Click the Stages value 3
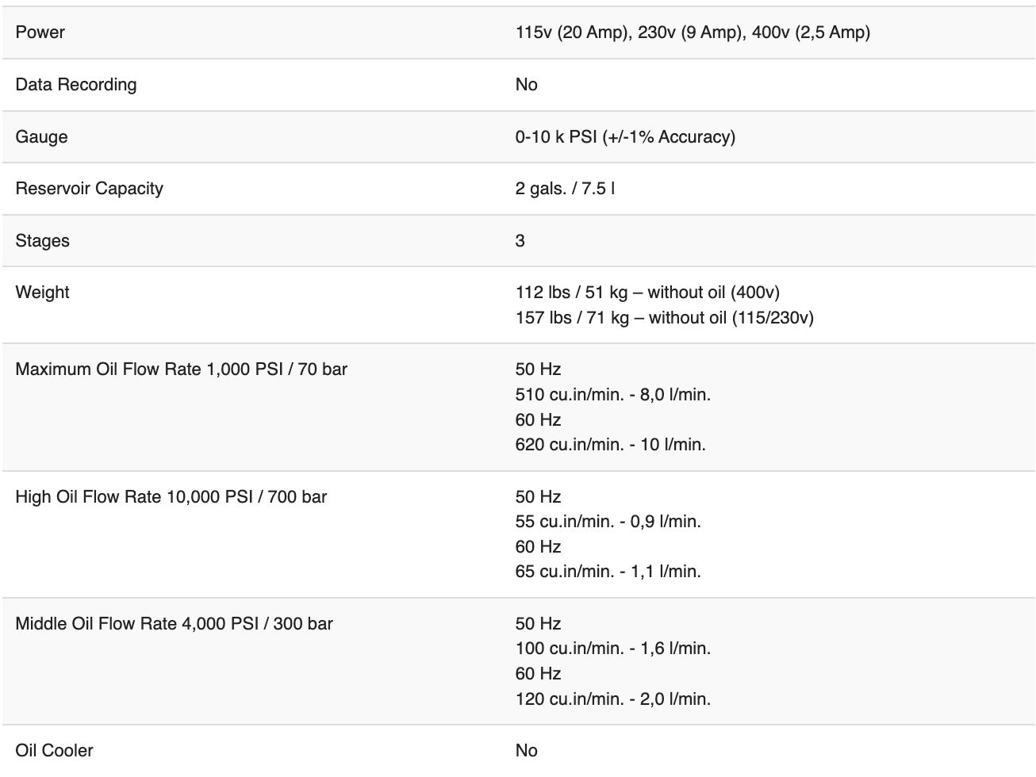 (520, 241)
